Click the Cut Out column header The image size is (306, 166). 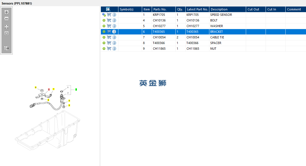[256, 9]
